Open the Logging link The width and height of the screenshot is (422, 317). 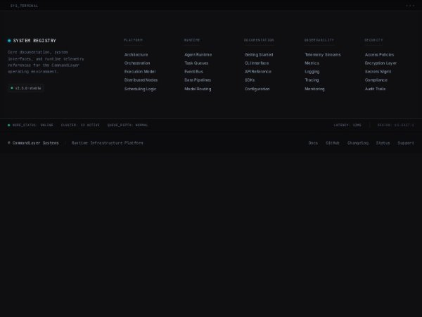[312, 72]
